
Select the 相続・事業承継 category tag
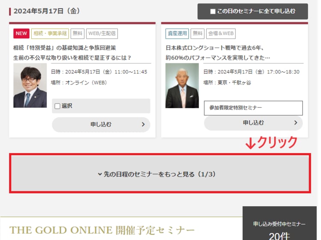point(50,34)
